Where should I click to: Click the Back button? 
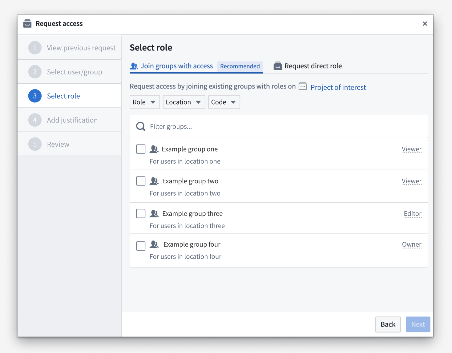(x=388, y=324)
